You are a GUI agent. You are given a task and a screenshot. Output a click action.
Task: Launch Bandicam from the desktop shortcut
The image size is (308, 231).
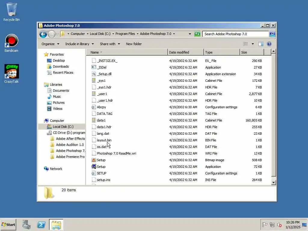tap(11, 43)
